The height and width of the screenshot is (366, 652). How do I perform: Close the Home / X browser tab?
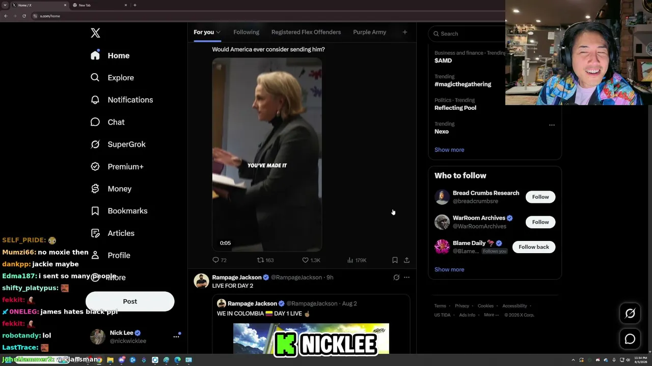tap(65, 5)
